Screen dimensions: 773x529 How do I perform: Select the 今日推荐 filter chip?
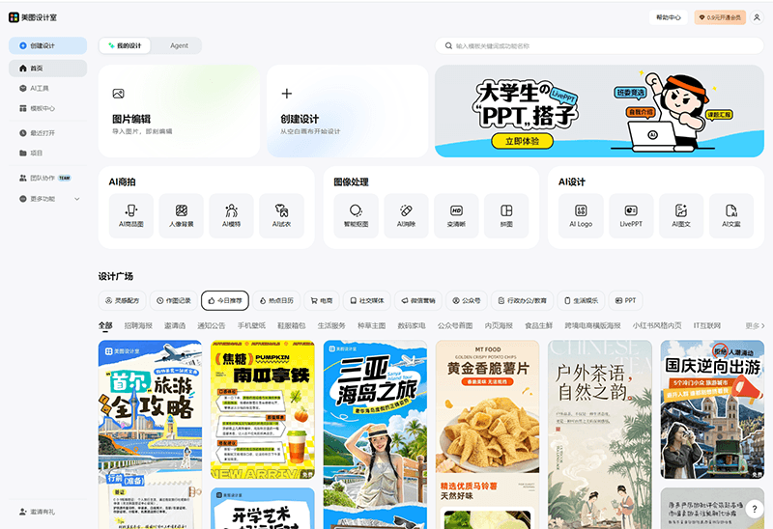tap(226, 300)
